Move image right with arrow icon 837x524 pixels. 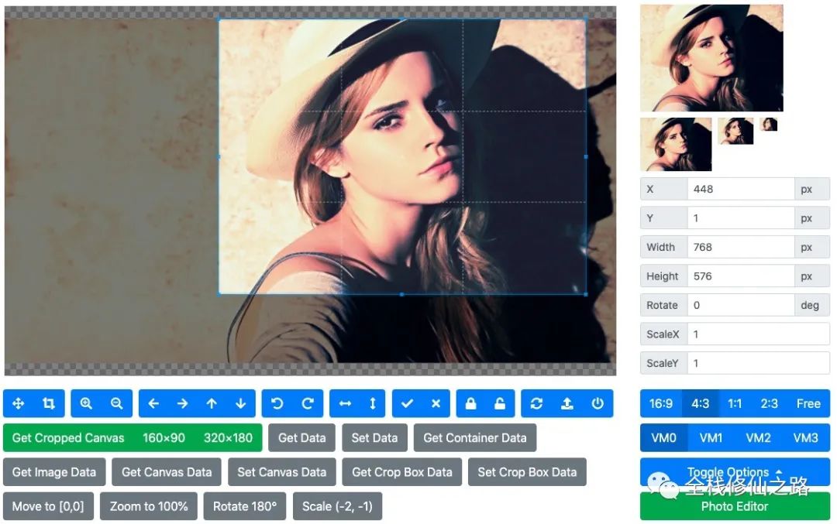coord(183,403)
